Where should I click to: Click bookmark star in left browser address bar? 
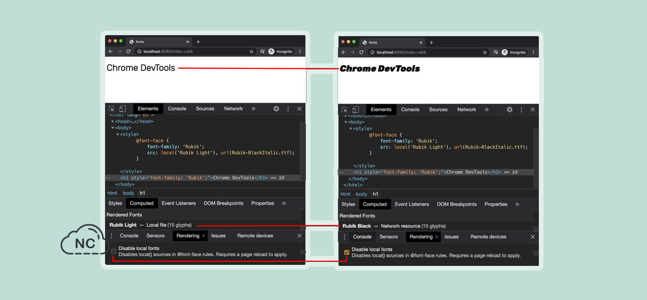click(x=252, y=52)
